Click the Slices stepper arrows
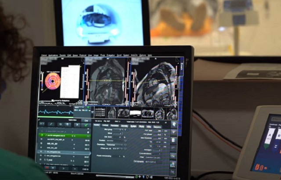The height and width of the screenshot is (180, 281). [122, 133]
